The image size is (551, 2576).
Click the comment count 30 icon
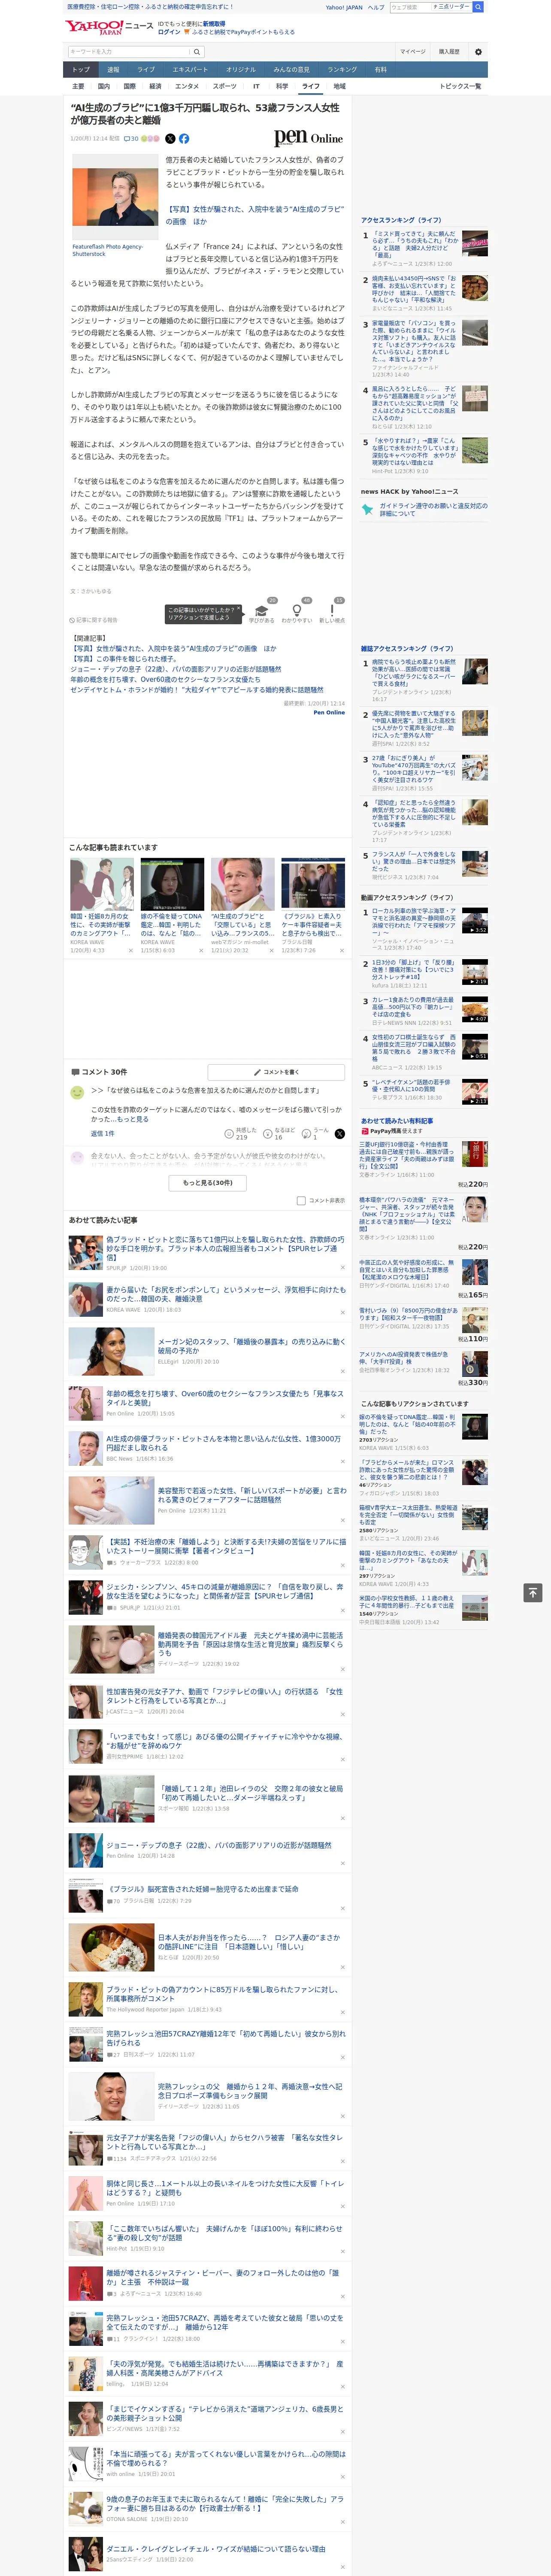click(x=130, y=139)
